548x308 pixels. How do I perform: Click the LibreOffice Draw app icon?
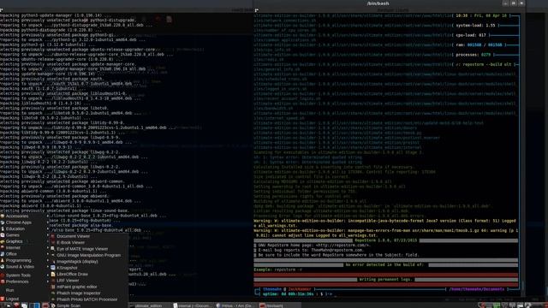click(53, 274)
